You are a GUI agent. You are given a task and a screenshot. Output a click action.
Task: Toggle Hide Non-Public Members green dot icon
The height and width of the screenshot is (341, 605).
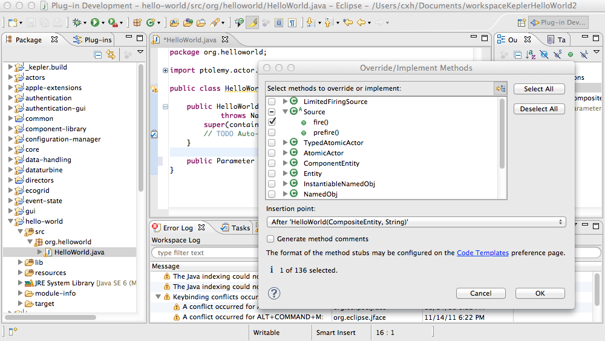click(571, 55)
